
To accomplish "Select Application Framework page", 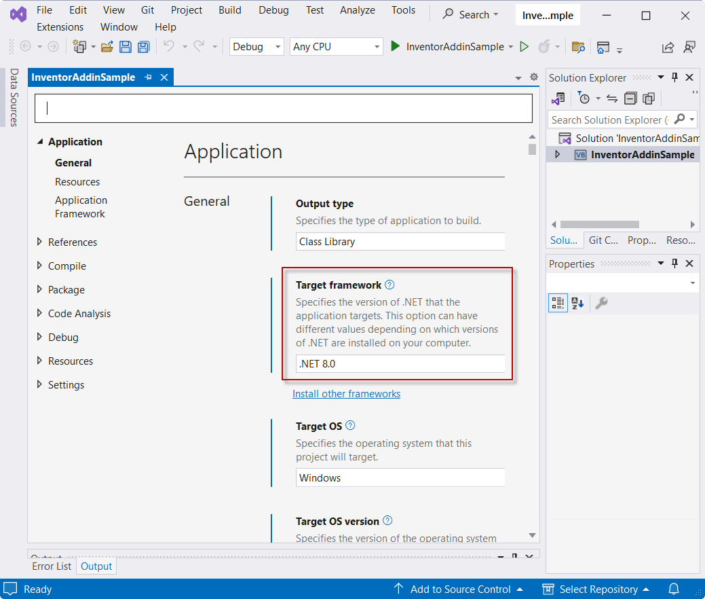I will pyautogui.click(x=81, y=207).
